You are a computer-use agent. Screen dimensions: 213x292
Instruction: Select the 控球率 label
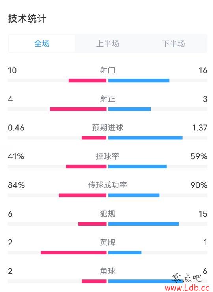pyautogui.click(x=108, y=156)
